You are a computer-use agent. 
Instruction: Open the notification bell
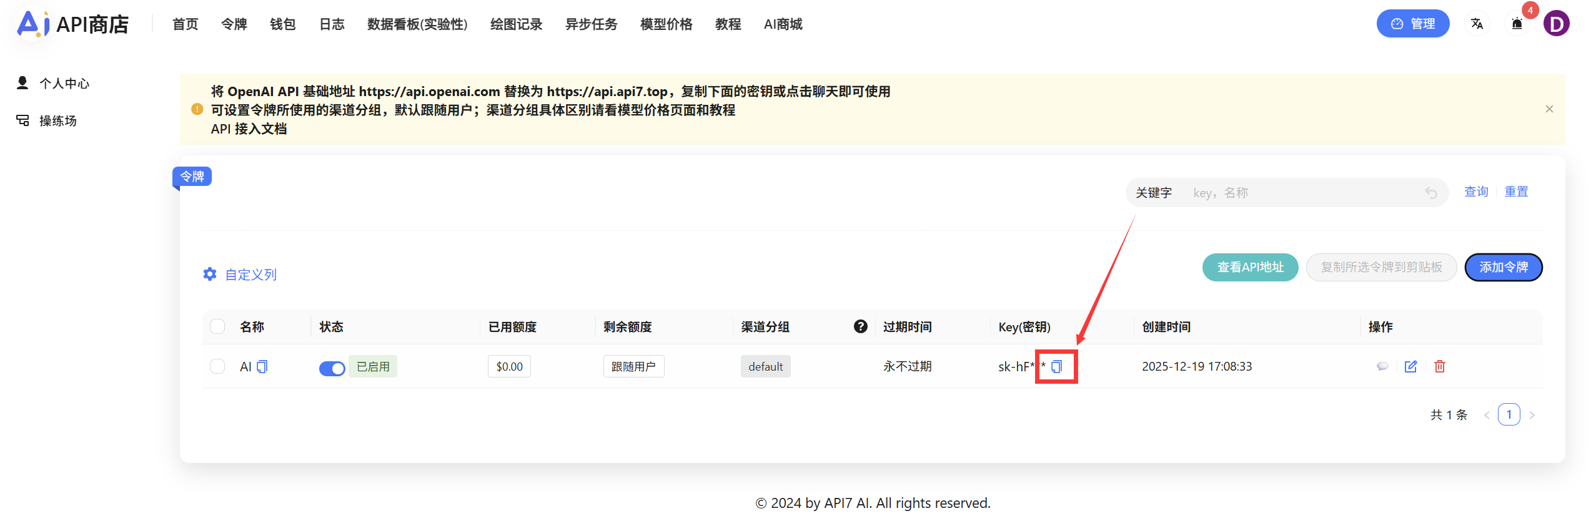pos(1517,24)
